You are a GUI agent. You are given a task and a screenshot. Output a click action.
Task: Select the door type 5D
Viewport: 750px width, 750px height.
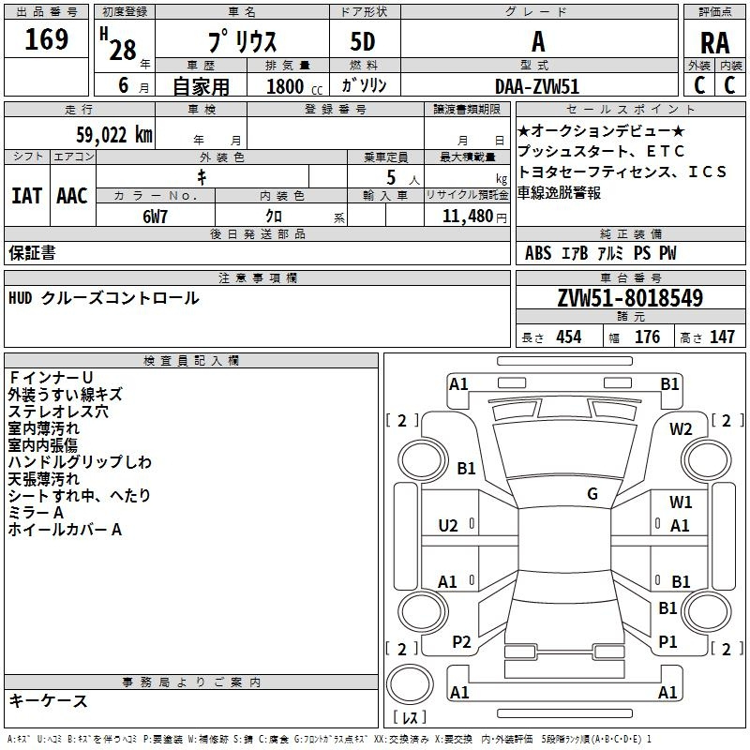pyautogui.click(x=363, y=42)
